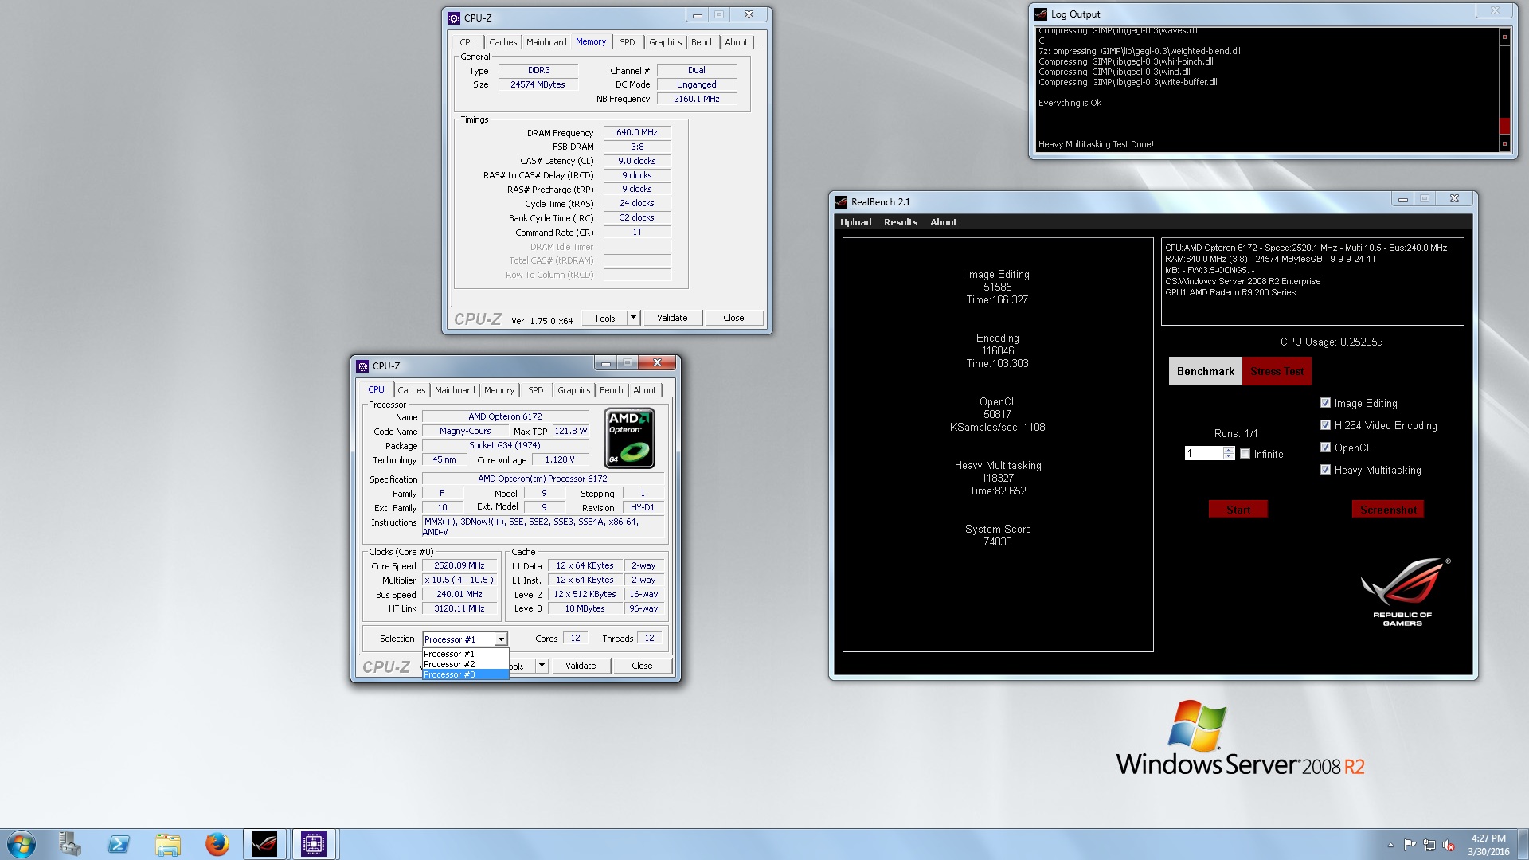Viewport: 1529px width, 860px height.
Task: Click the Log Output window title icon
Action: 1041,14
